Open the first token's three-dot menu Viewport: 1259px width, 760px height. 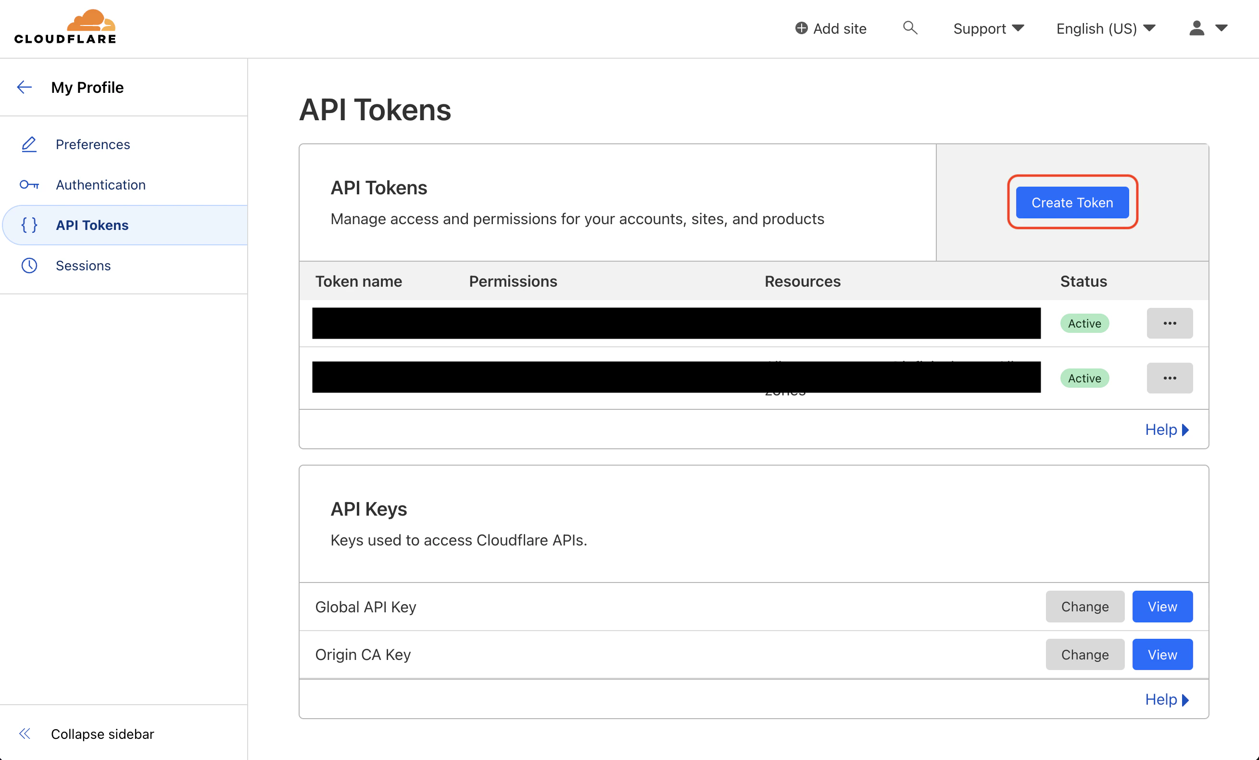1170,323
